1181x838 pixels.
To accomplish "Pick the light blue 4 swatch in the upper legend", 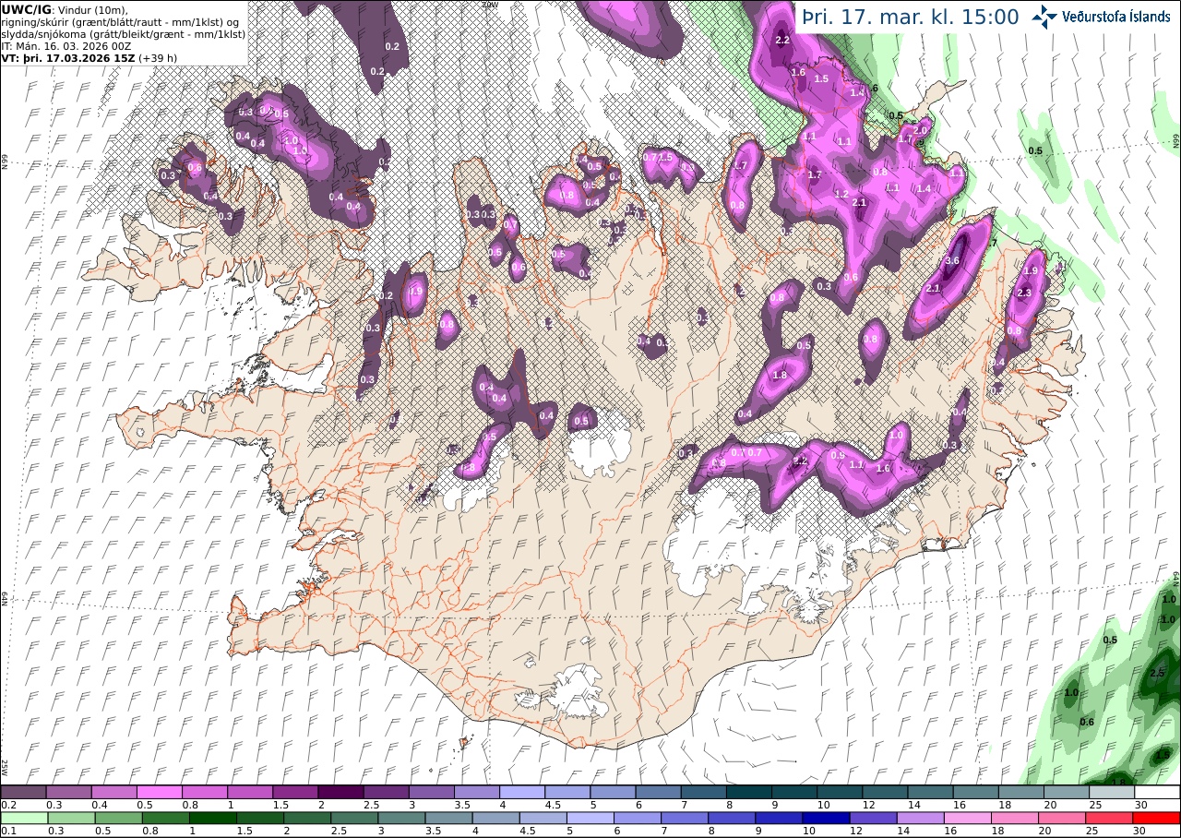I will [x=522, y=792].
